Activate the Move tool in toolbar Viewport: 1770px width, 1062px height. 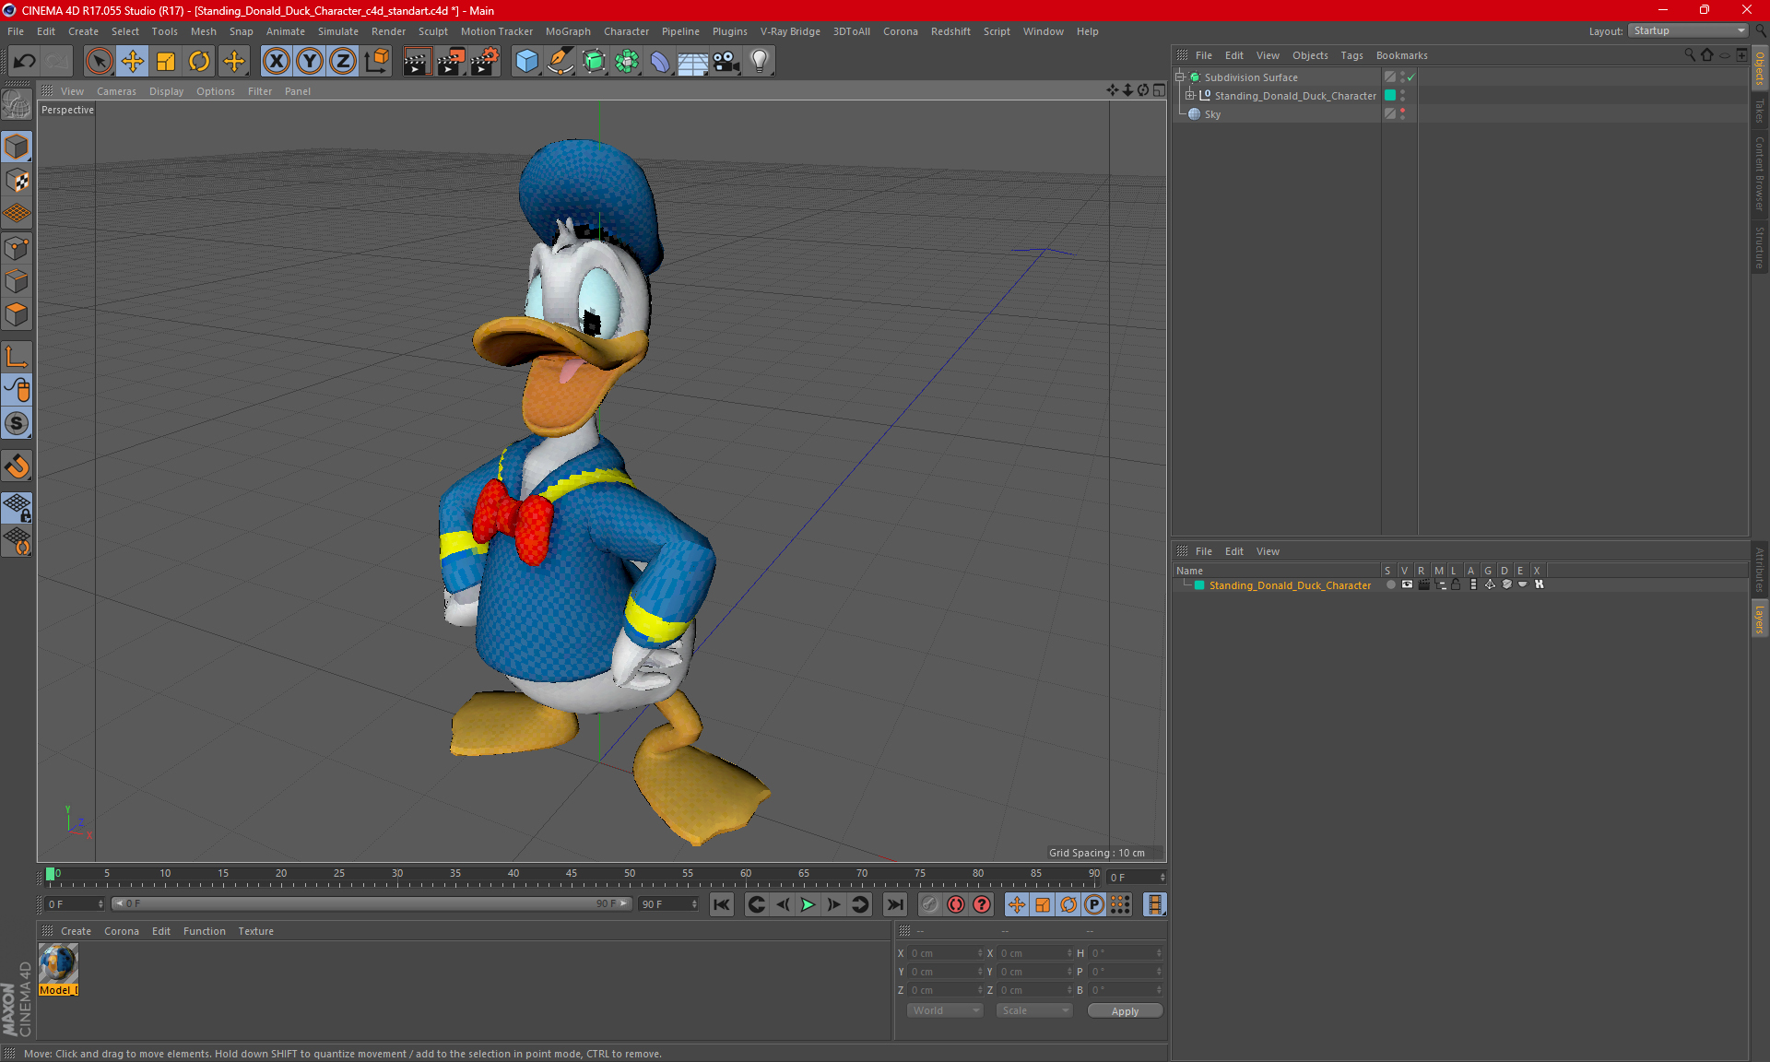pos(133,62)
